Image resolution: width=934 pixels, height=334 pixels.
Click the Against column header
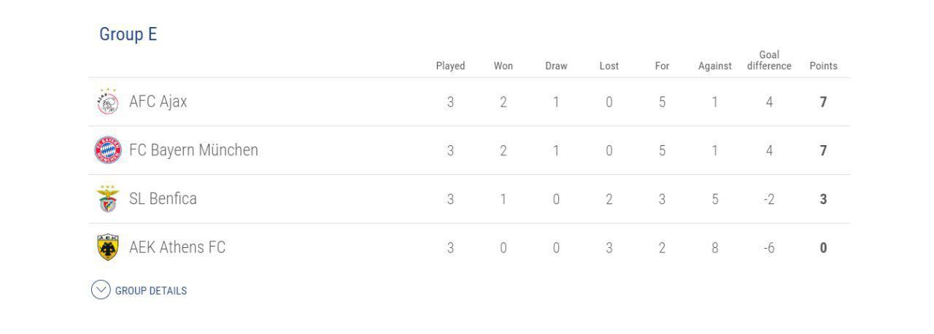coord(715,66)
